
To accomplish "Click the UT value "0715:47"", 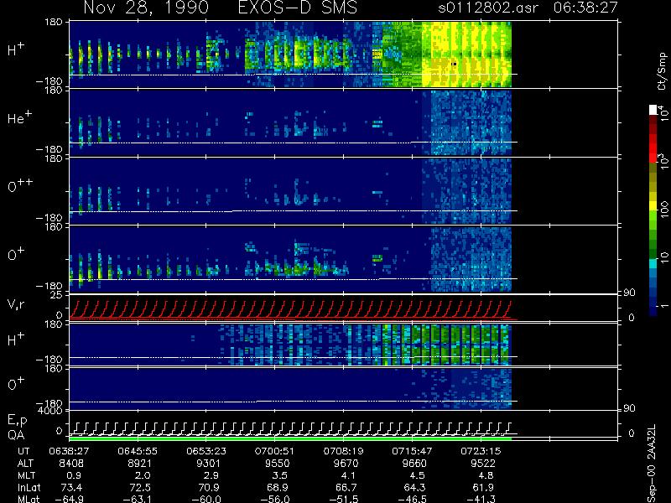I will [412, 451].
